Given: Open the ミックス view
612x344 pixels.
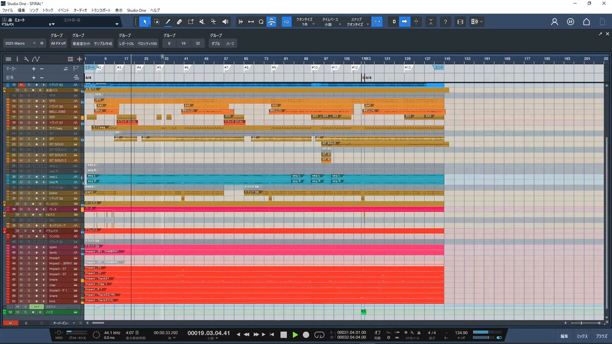Looking at the screenshot, I should click(x=582, y=335).
